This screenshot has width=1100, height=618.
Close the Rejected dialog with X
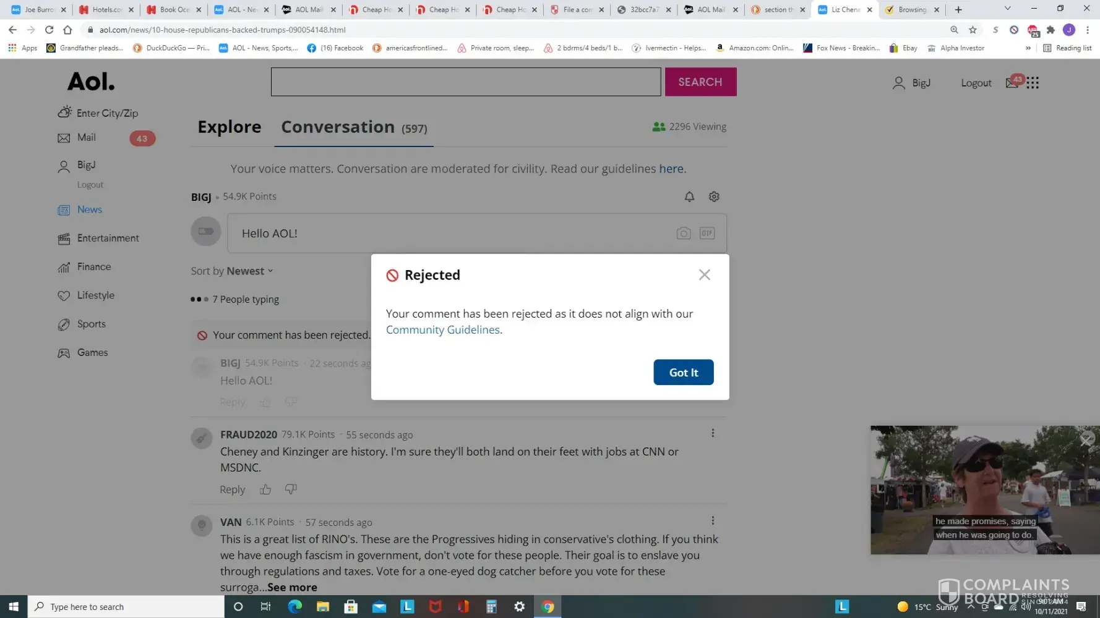[704, 275]
